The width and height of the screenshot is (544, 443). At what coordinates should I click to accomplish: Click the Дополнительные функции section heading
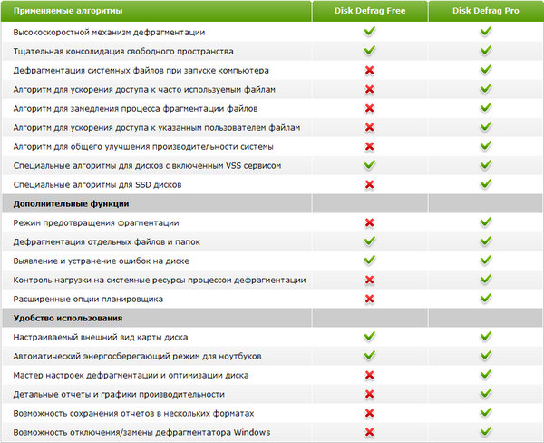(71, 203)
